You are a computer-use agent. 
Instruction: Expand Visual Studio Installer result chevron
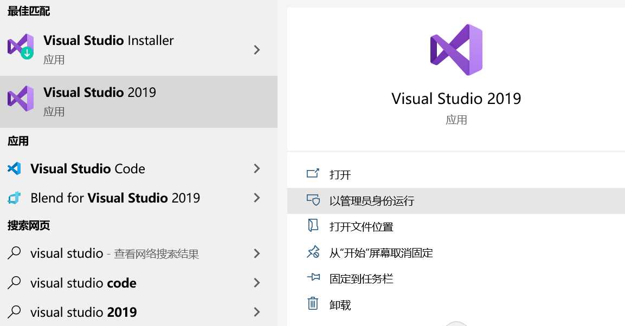(x=257, y=50)
